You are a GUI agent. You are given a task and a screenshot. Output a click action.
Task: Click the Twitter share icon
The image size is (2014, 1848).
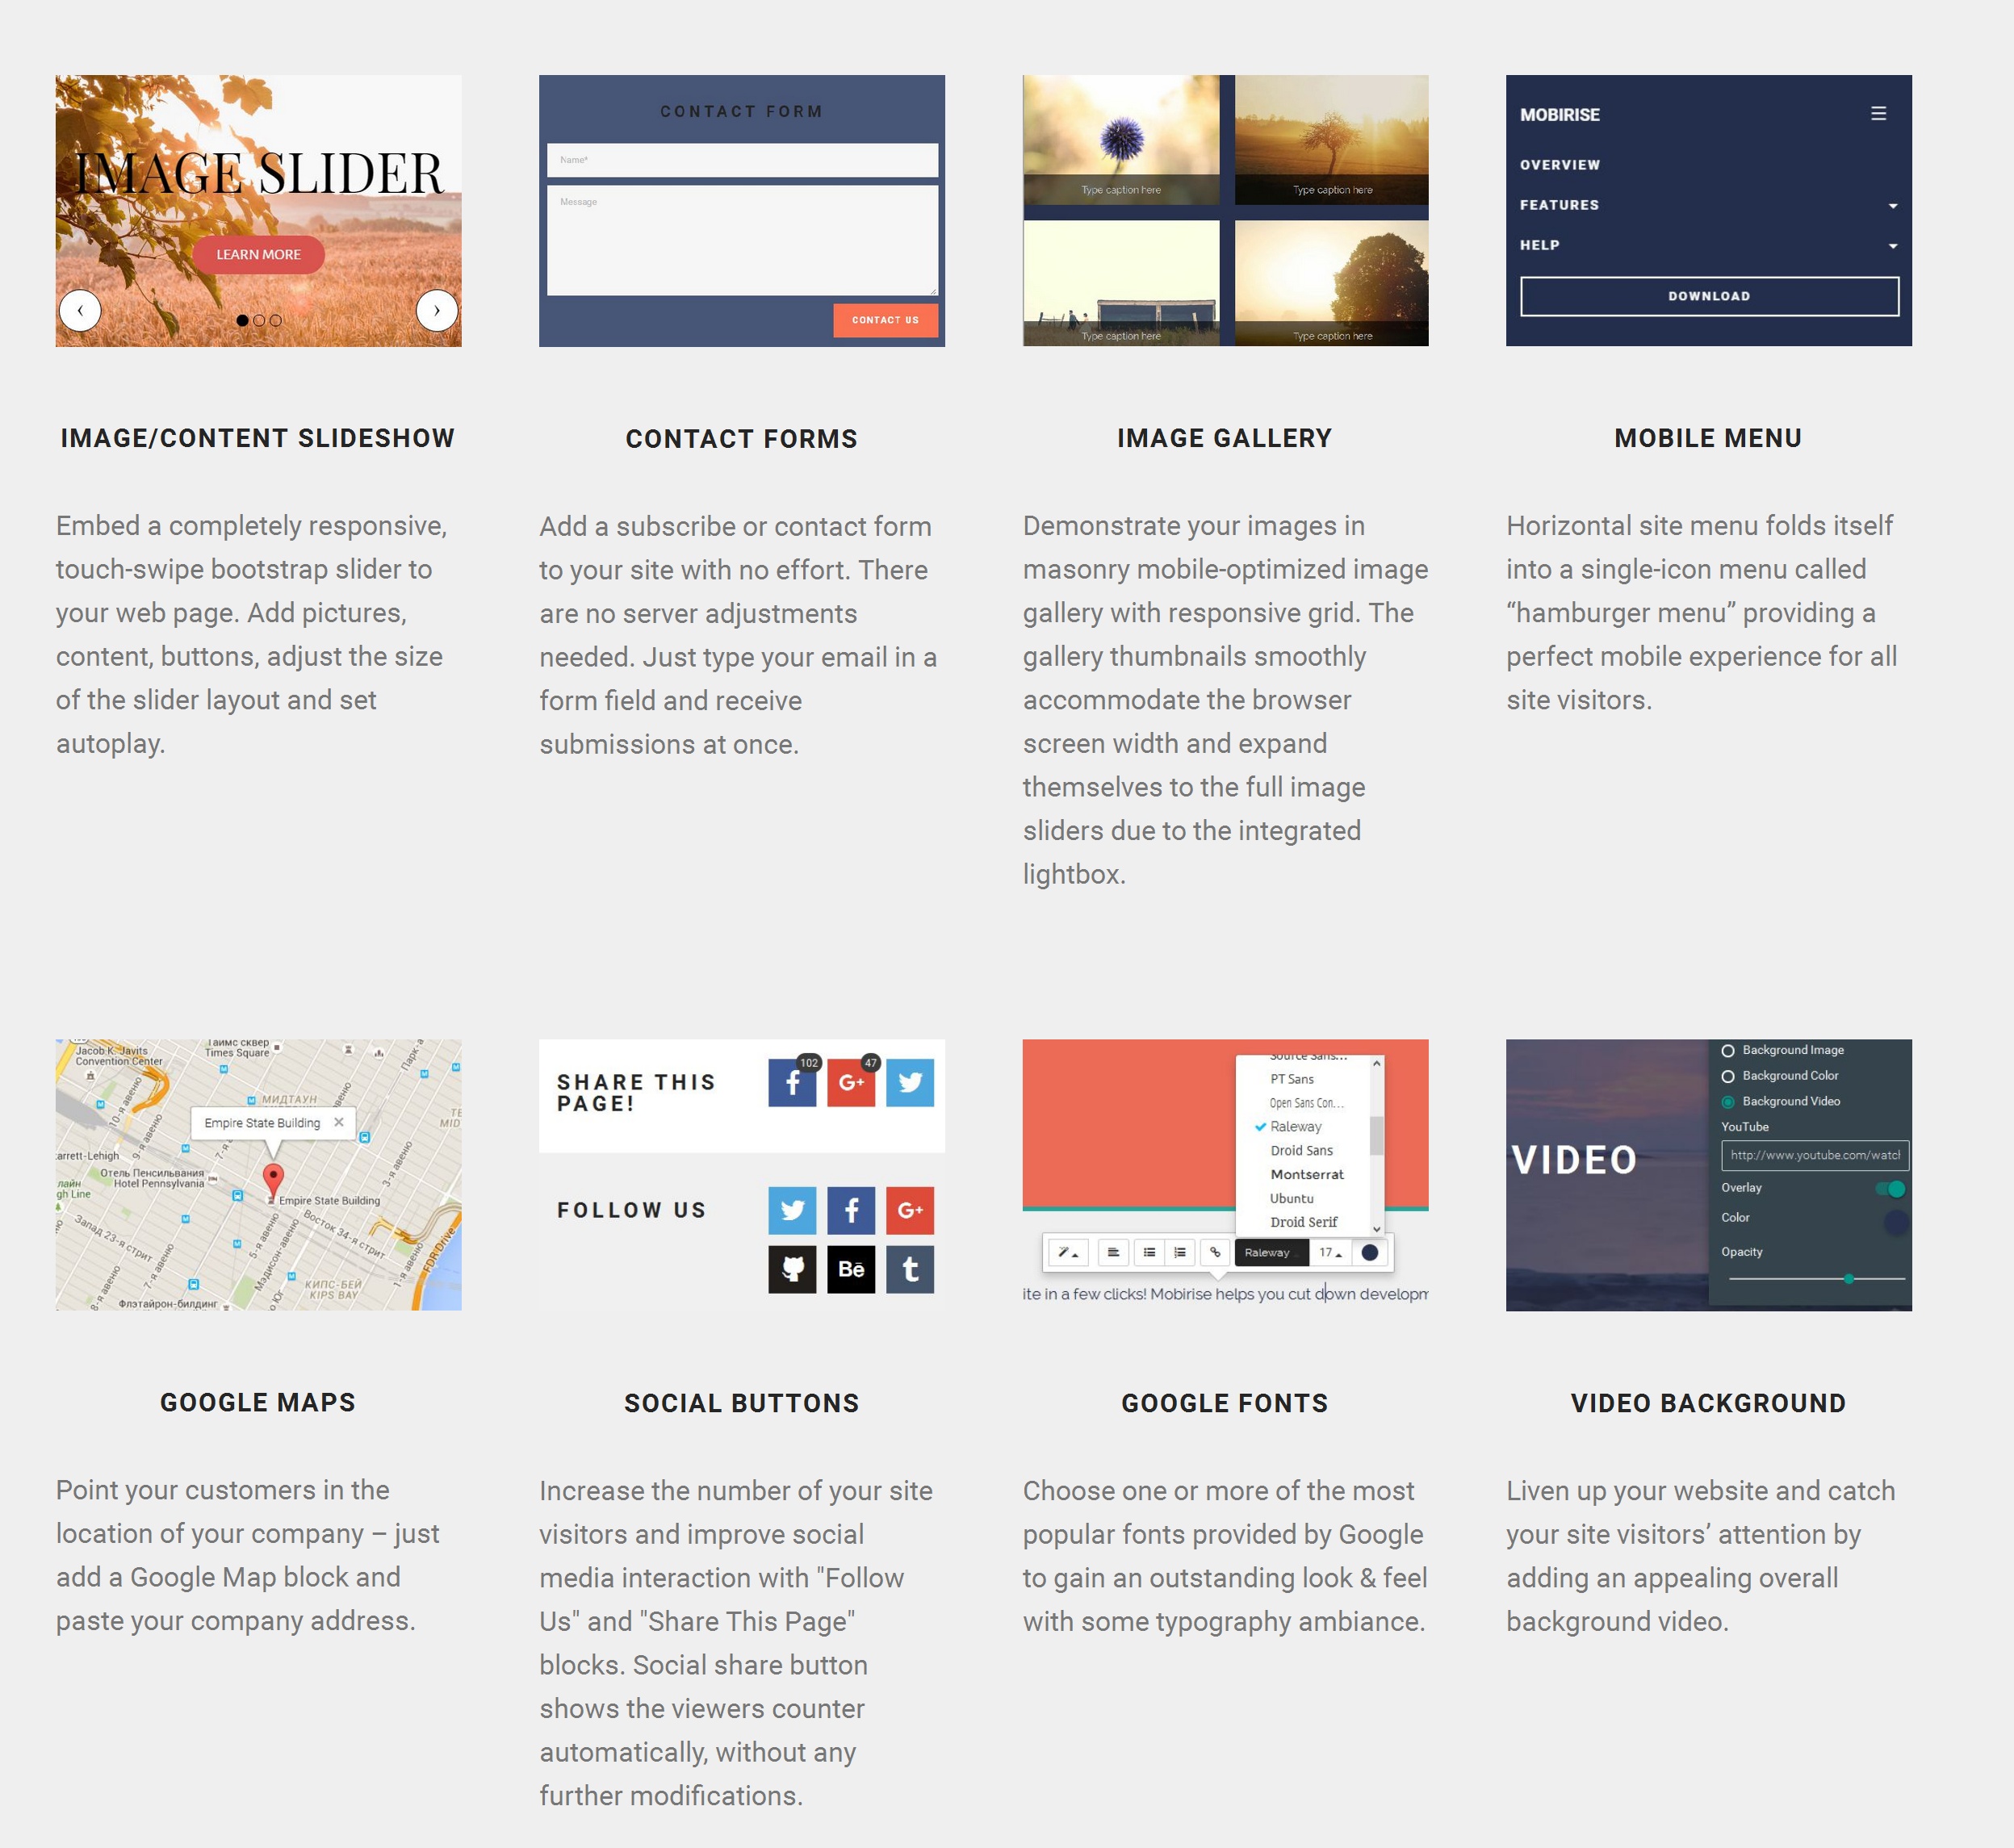(911, 1082)
